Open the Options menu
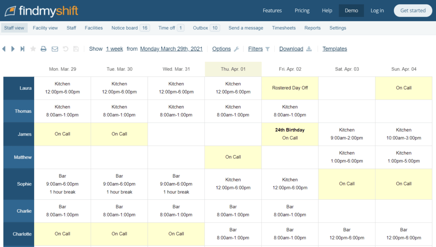Screen dimensions: 436x247 pos(221,49)
